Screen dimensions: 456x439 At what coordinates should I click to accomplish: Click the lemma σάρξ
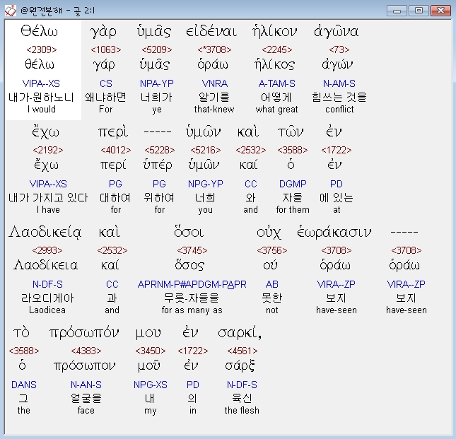tap(240, 365)
